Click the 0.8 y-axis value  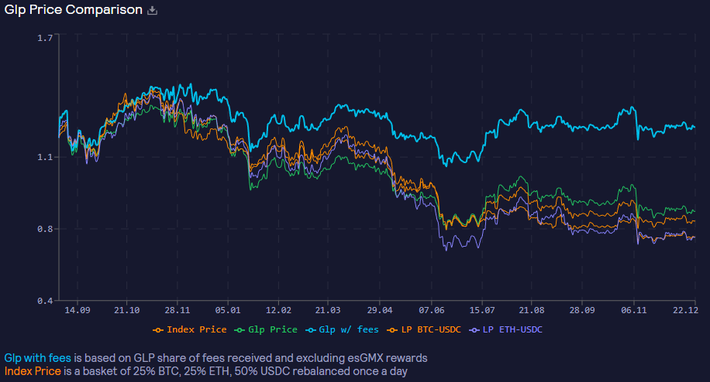(45, 229)
